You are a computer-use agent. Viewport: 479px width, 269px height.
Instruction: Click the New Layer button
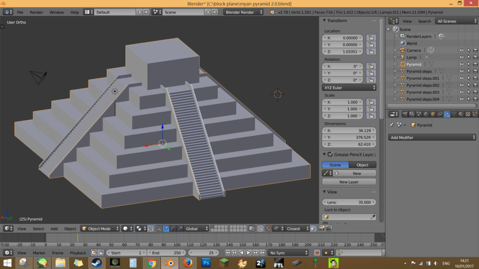coord(349,182)
